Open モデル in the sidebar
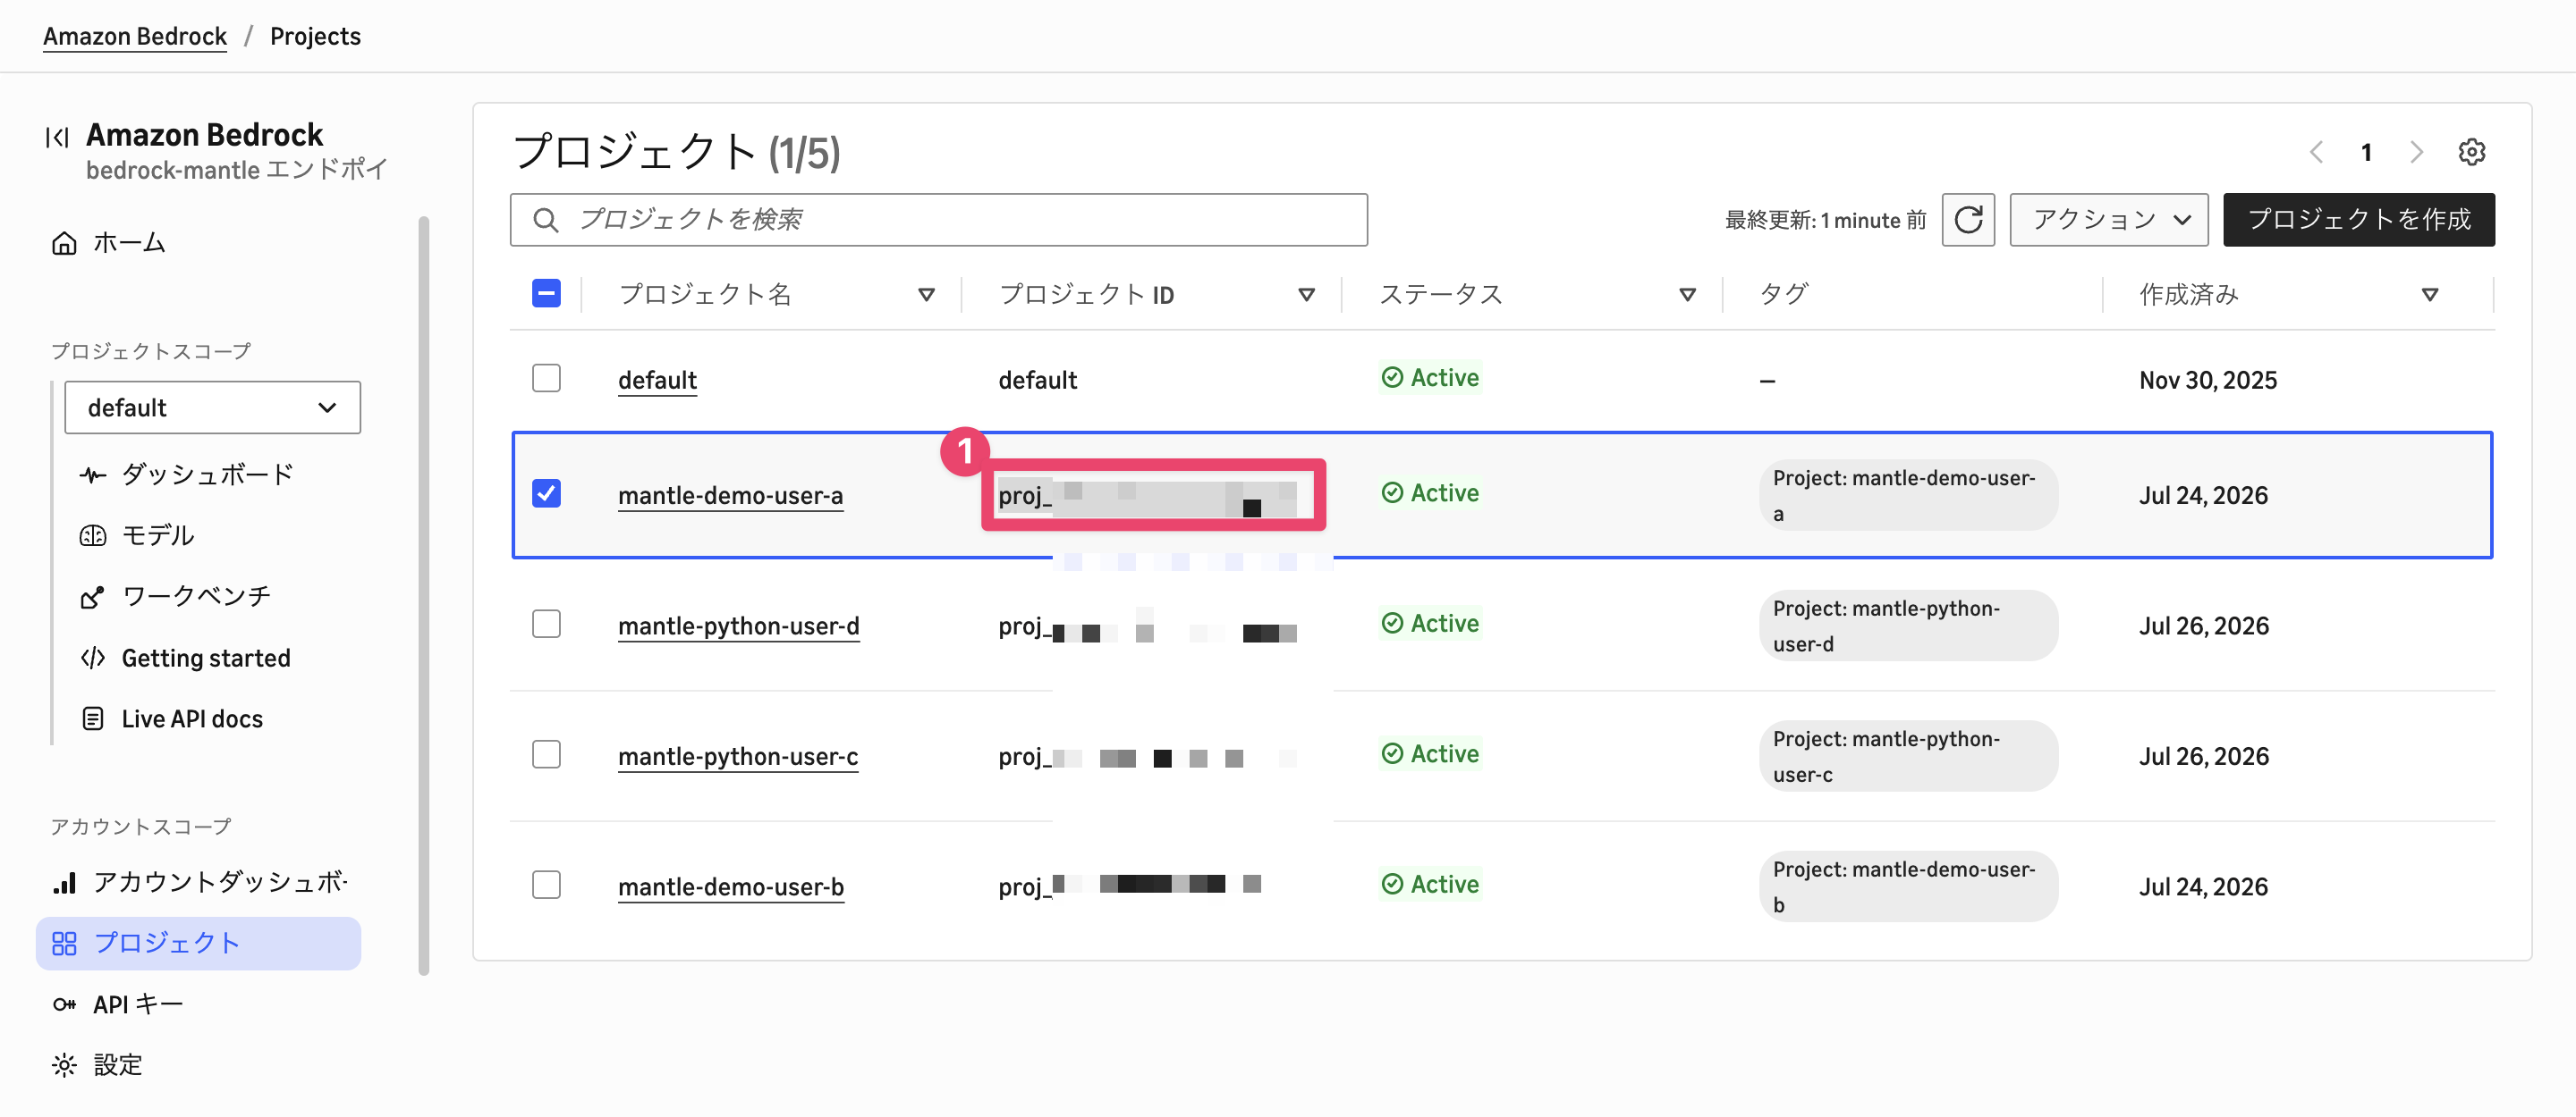Image resolution: width=2576 pixels, height=1117 pixels. coord(158,535)
